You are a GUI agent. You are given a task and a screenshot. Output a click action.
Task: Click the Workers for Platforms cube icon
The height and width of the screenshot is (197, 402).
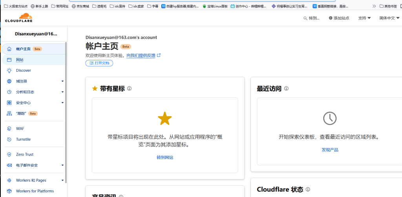pos(9,191)
